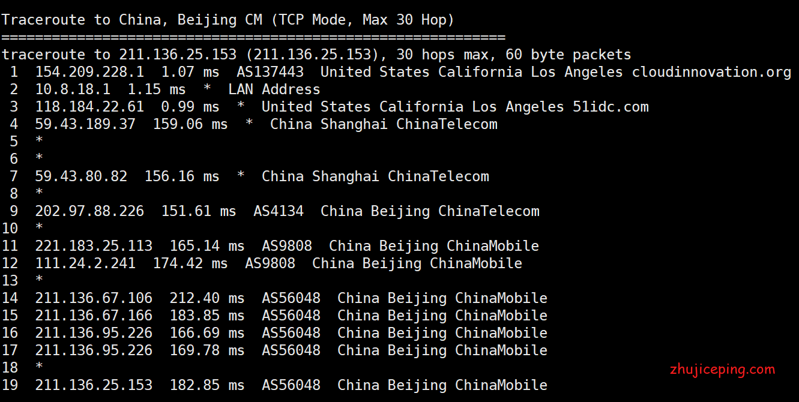Select IP 221.183.25.113 in hop 11
Viewport: 799px width, 402px height.
point(94,246)
